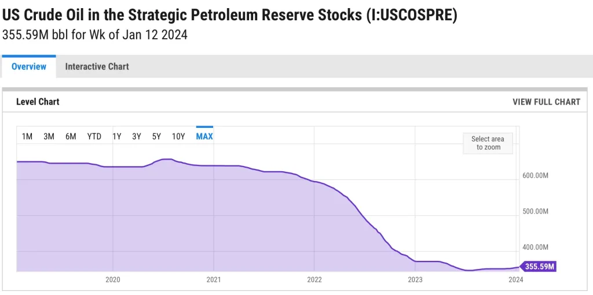
Task: Click the 355.59M current value label
Action: point(539,267)
